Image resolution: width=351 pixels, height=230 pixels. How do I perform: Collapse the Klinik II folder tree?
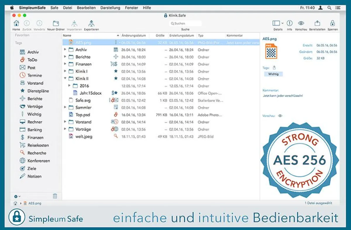[65, 79]
